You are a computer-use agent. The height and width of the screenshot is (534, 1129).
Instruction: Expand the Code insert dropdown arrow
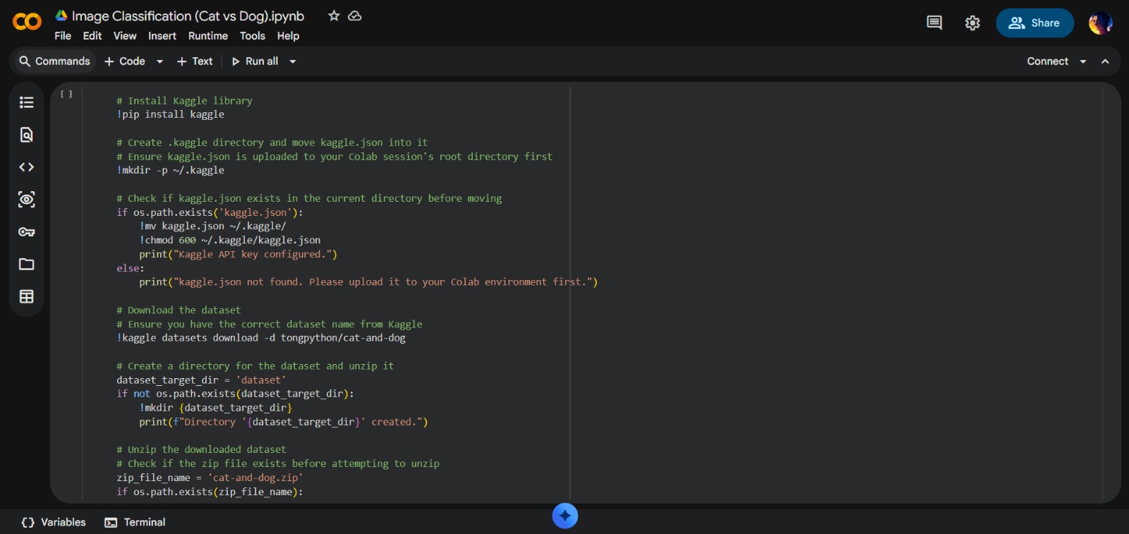[x=160, y=61]
